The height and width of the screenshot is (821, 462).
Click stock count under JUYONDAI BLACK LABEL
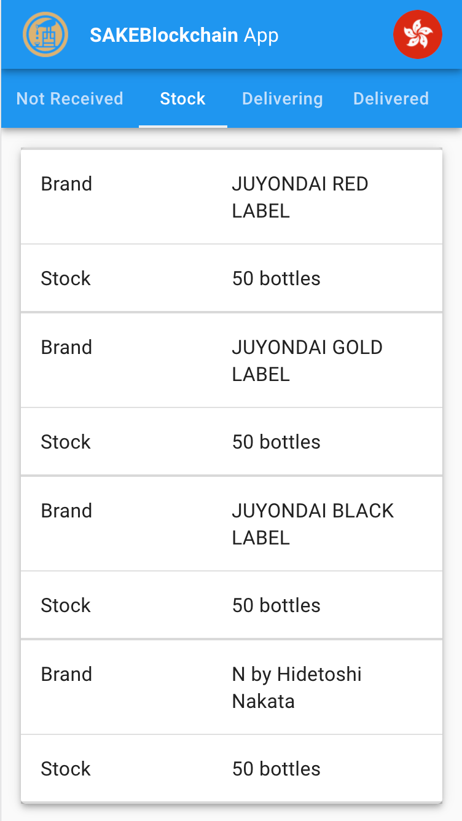coord(276,605)
